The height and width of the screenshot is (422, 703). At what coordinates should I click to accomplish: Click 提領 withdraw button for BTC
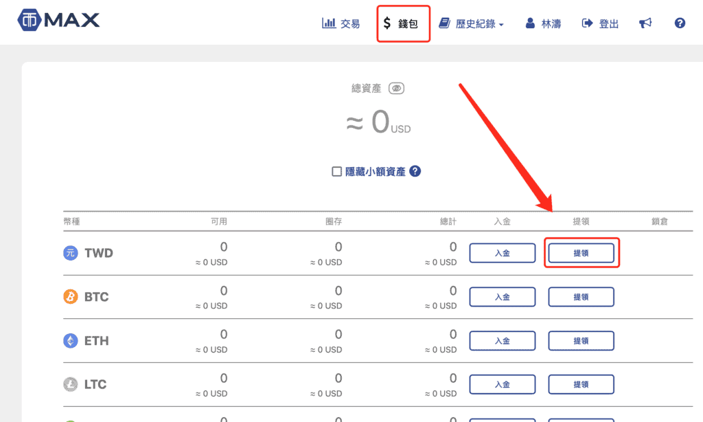click(x=581, y=297)
